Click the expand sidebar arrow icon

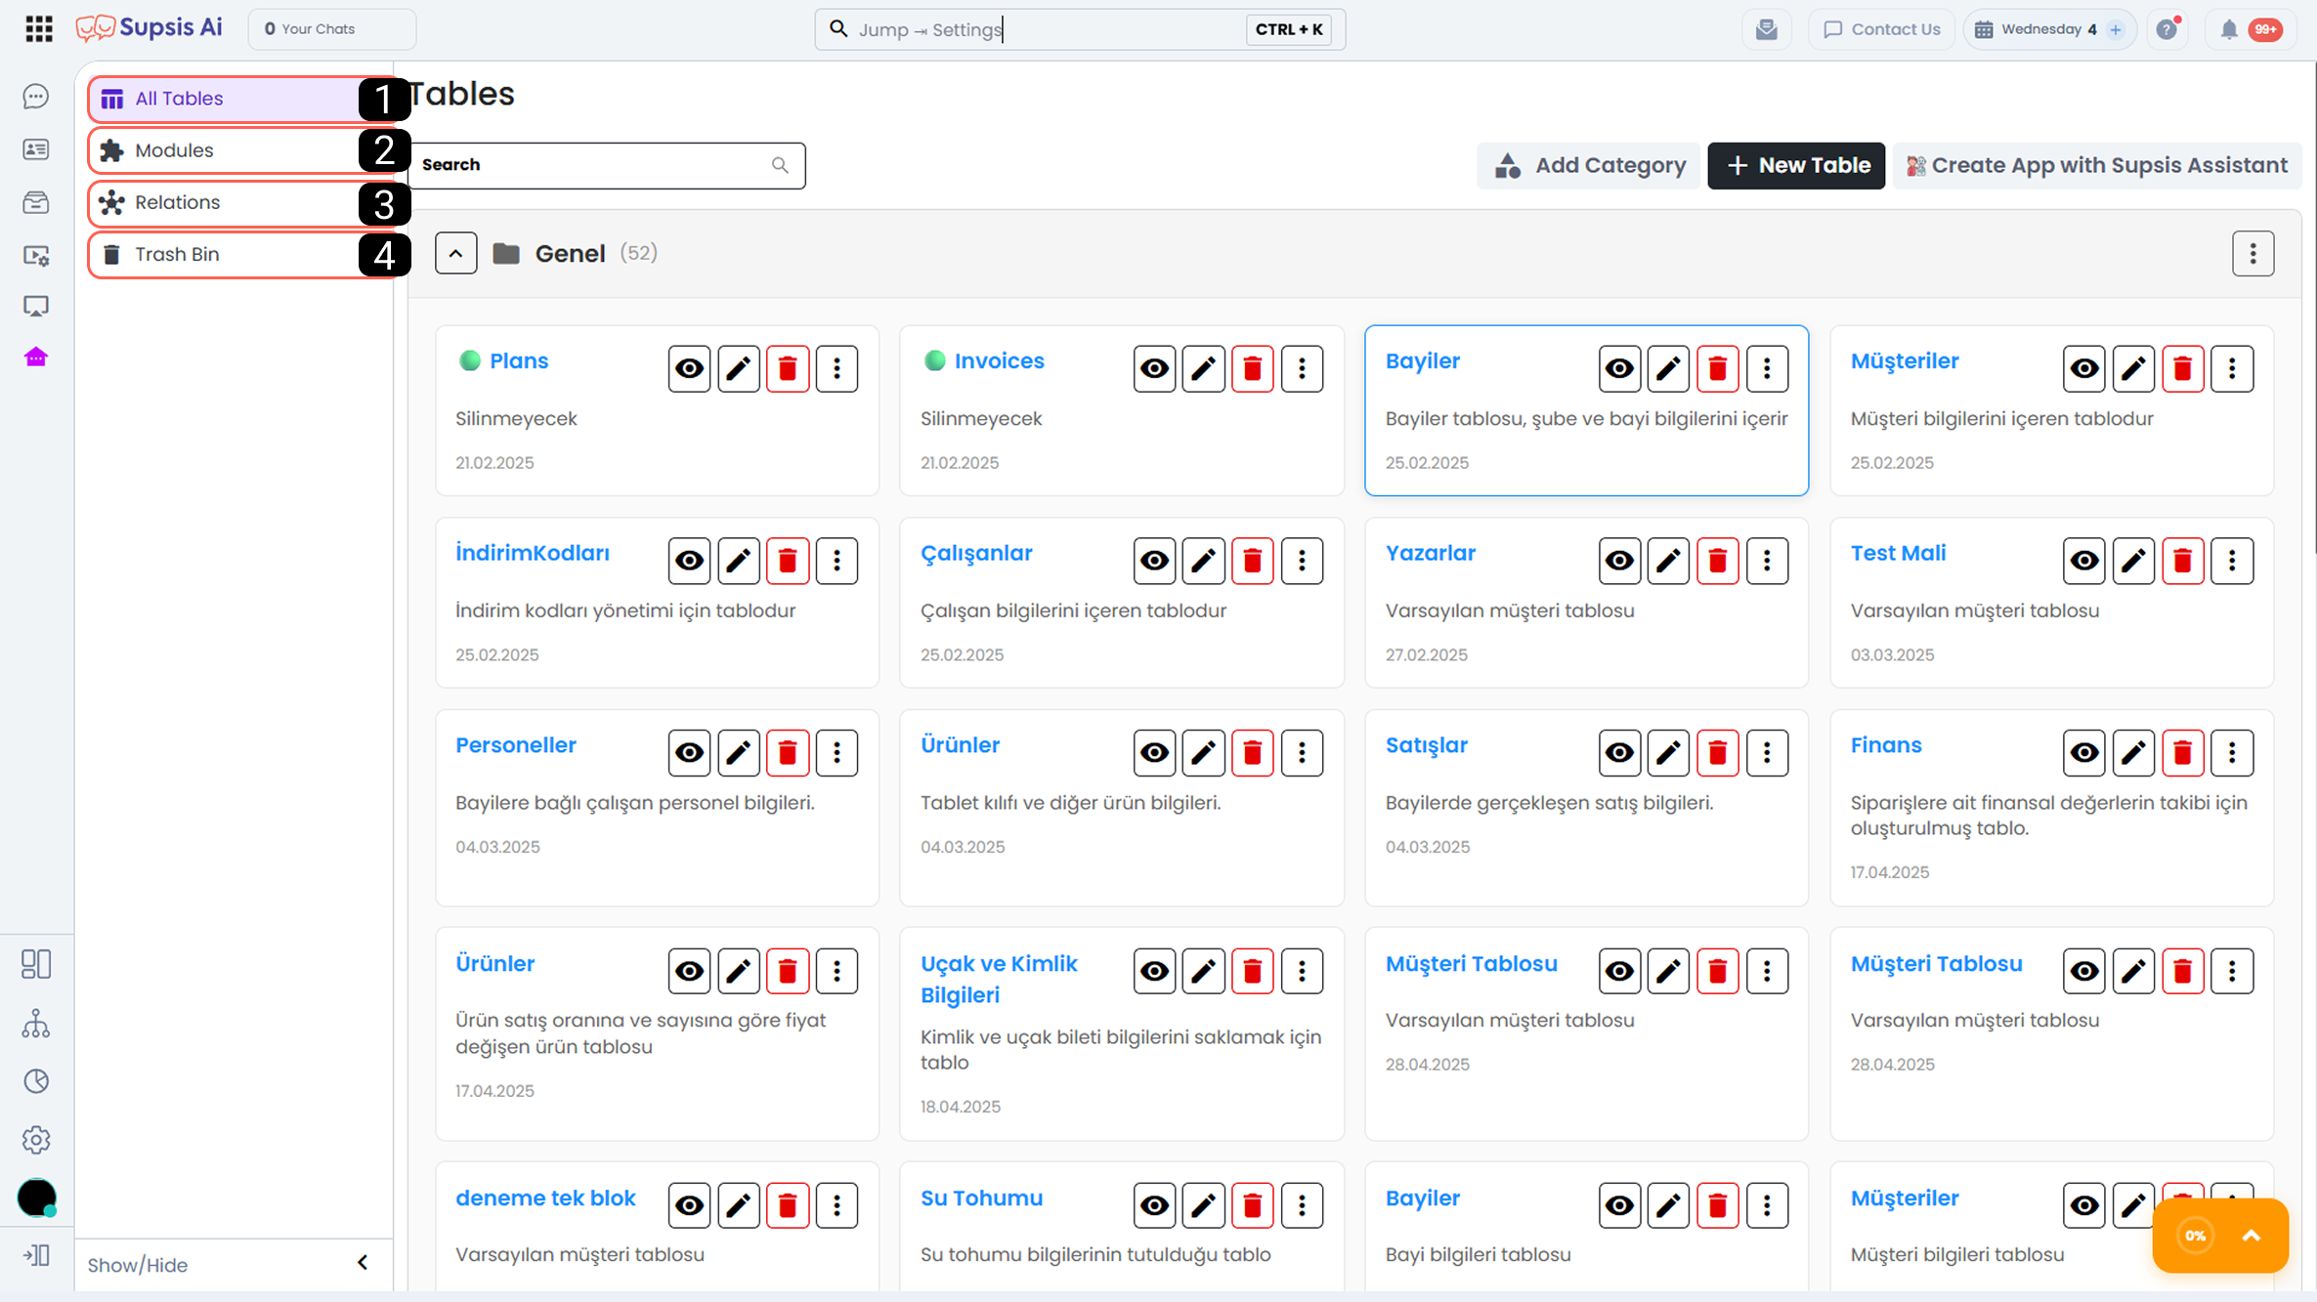coord(36,1255)
